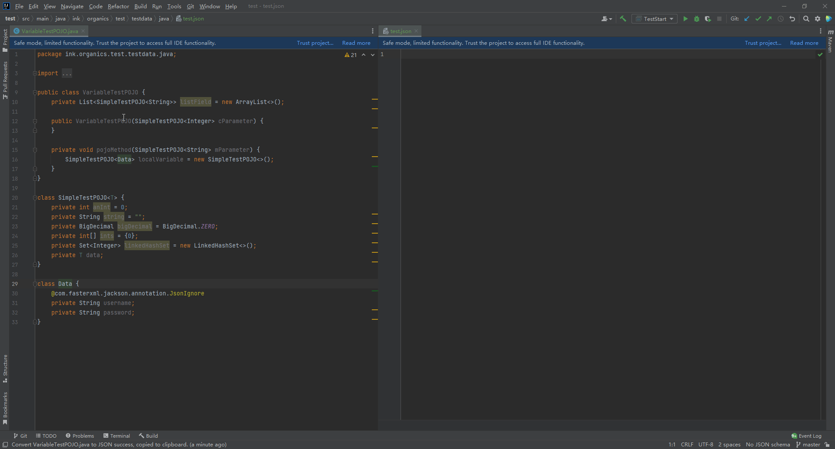Update project from Git
835x449 pixels.
tap(747, 19)
